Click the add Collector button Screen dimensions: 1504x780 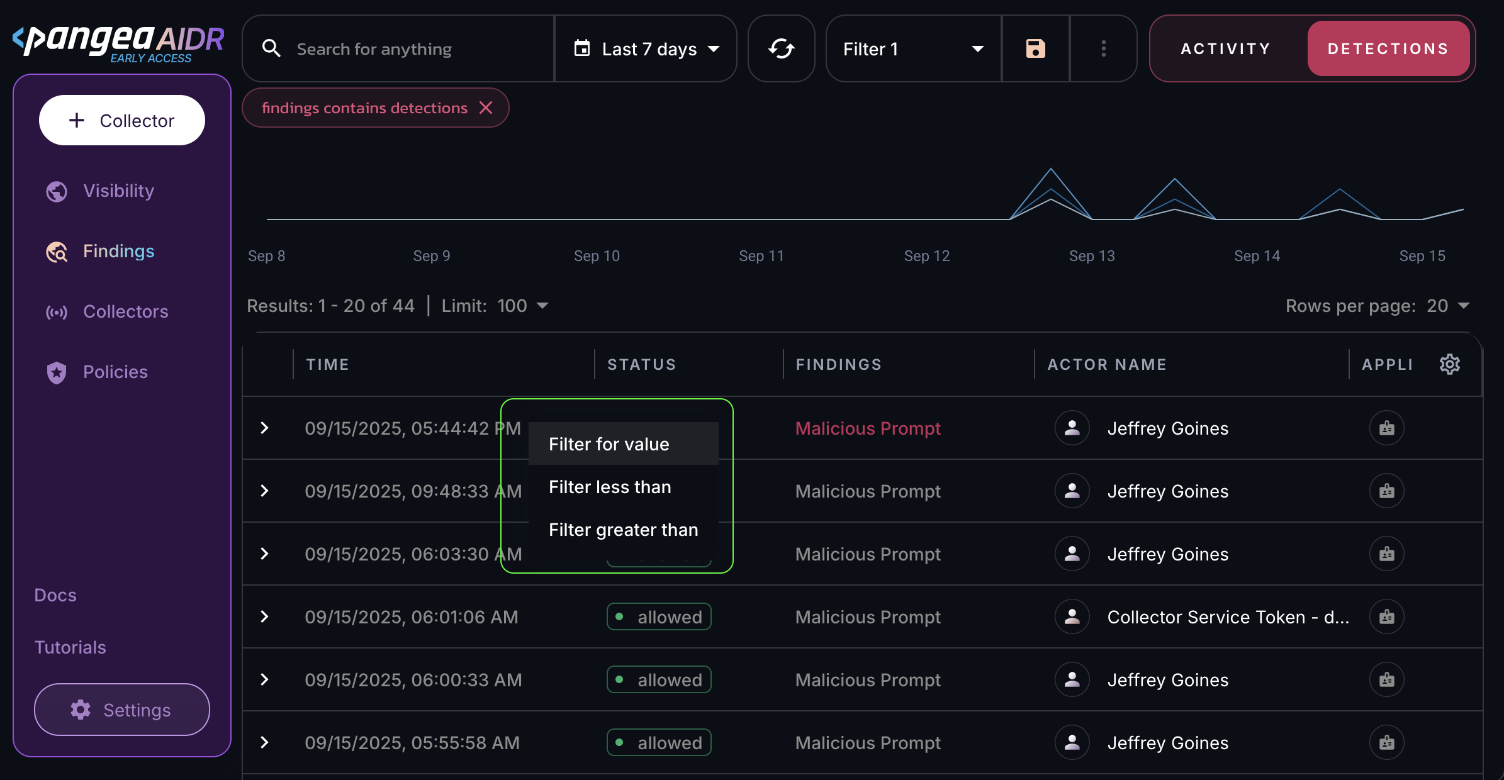tap(122, 120)
